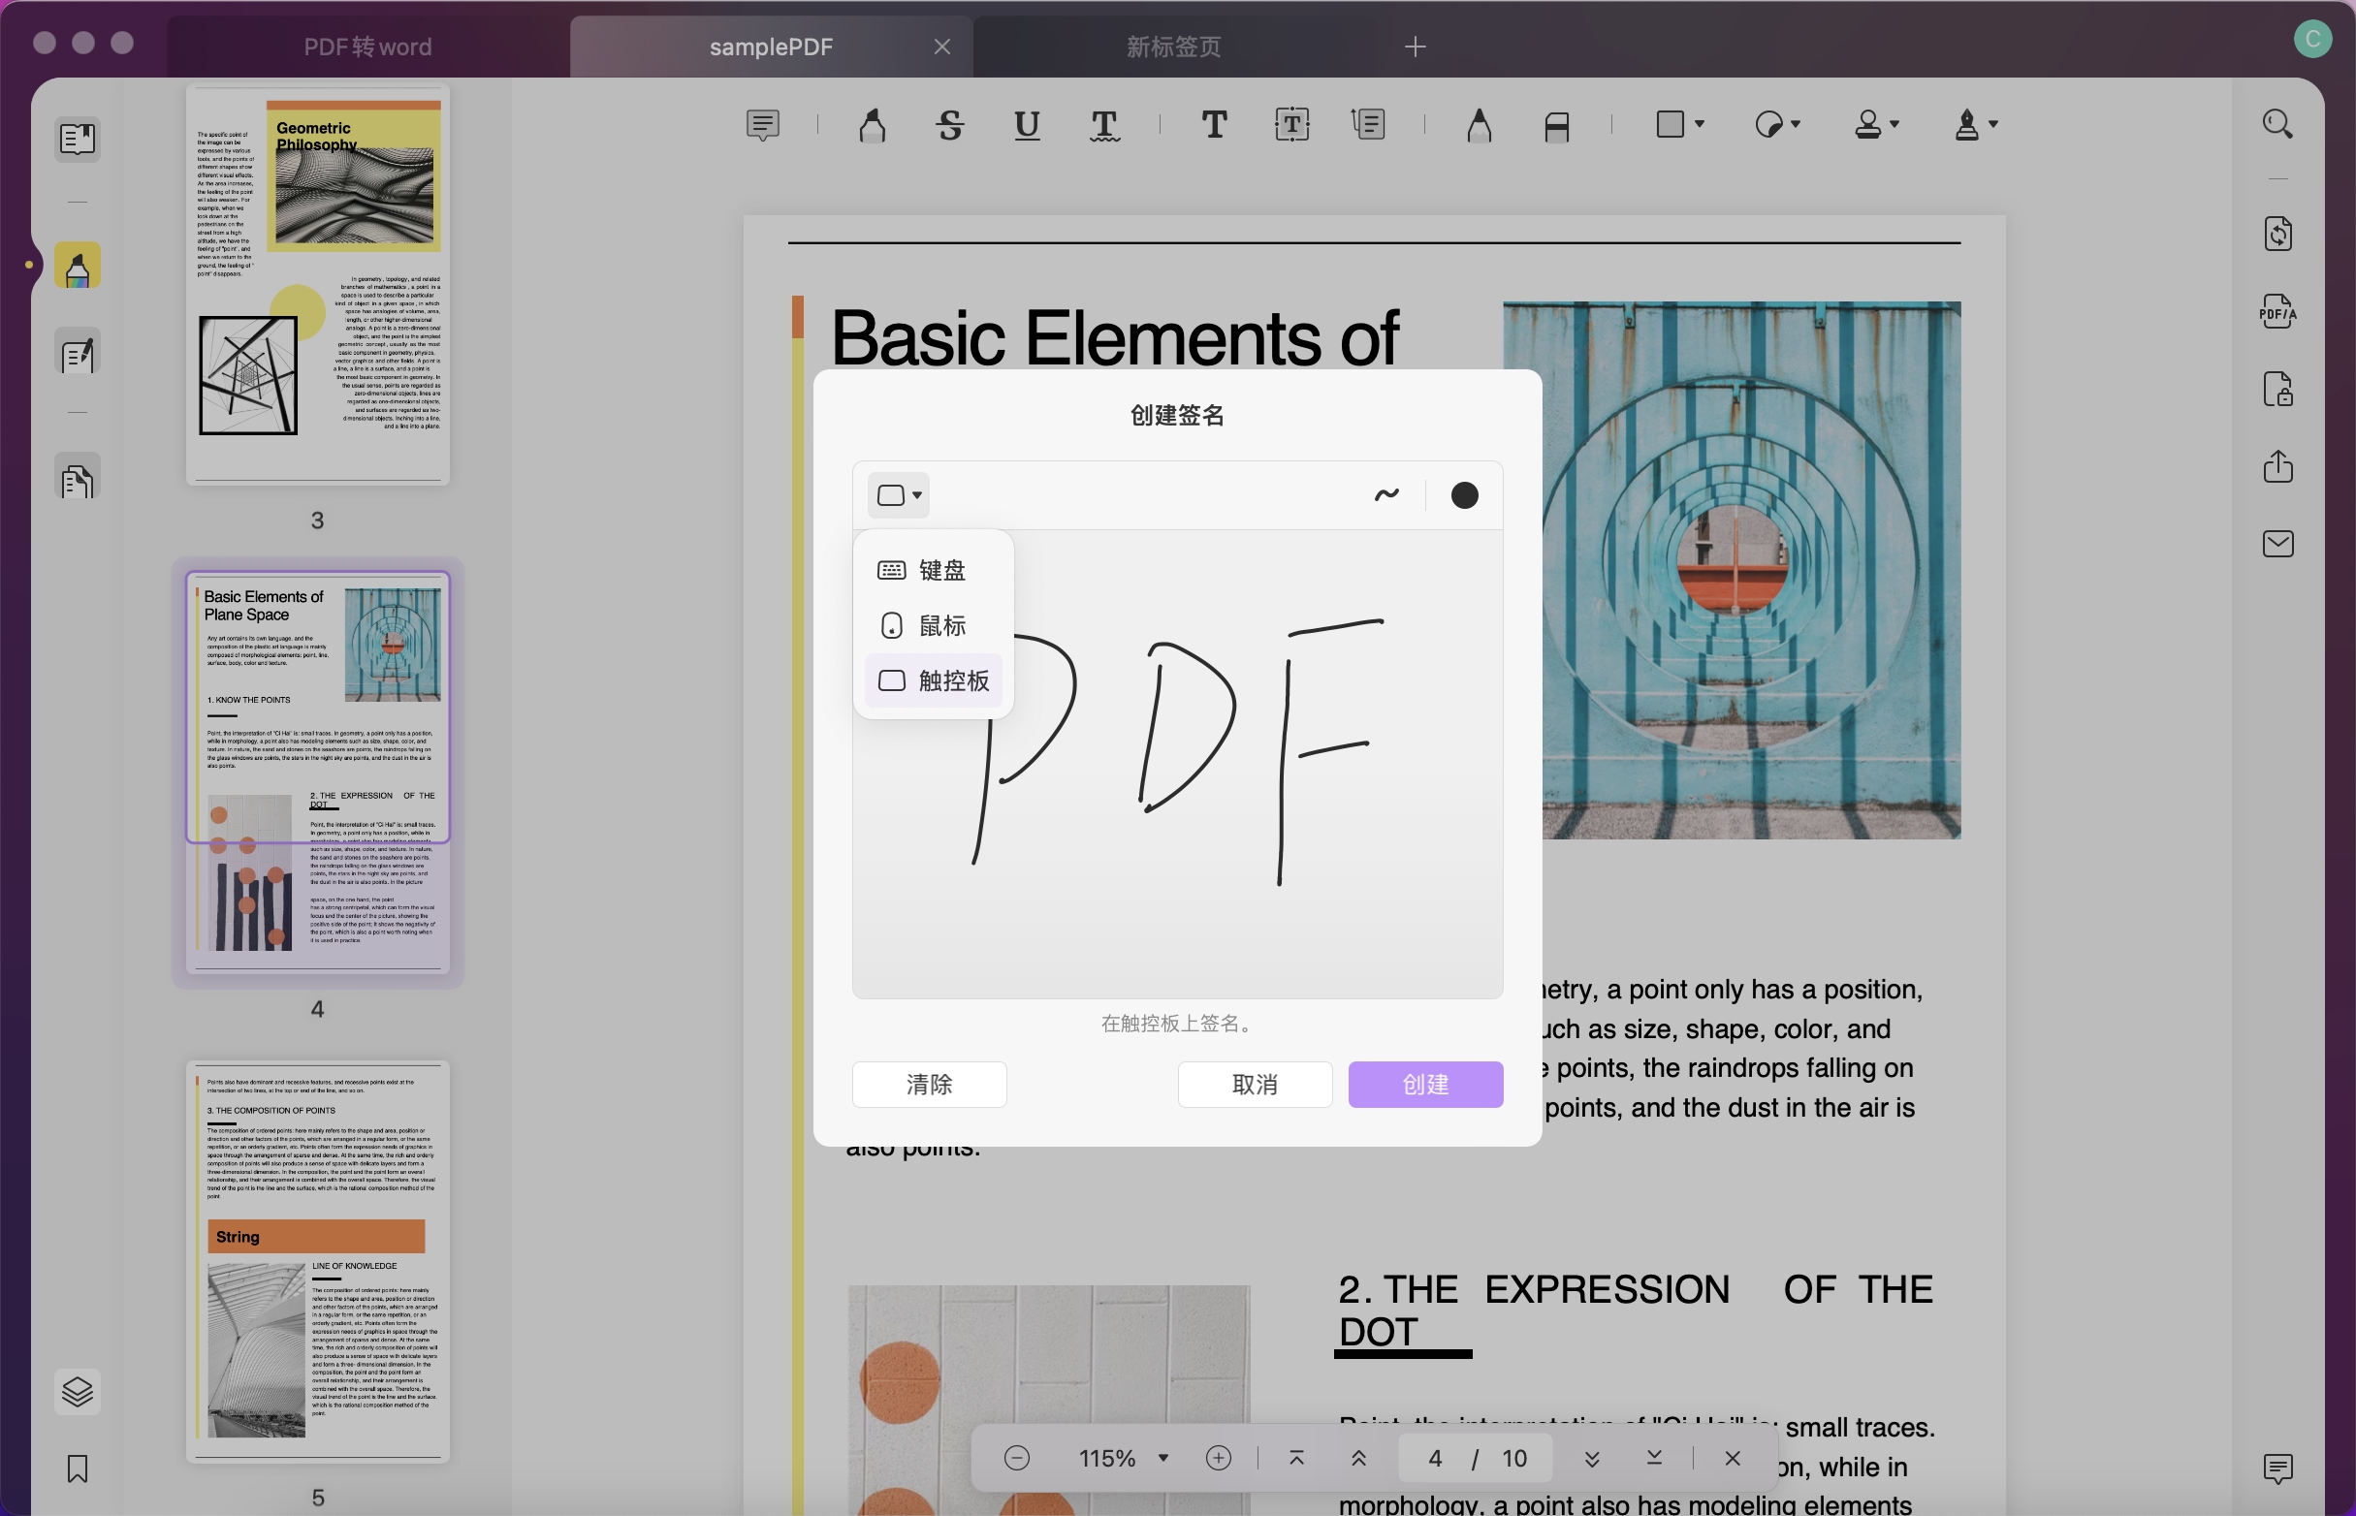
Task: Select the squiggly underline tool
Action: tap(1104, 125)
